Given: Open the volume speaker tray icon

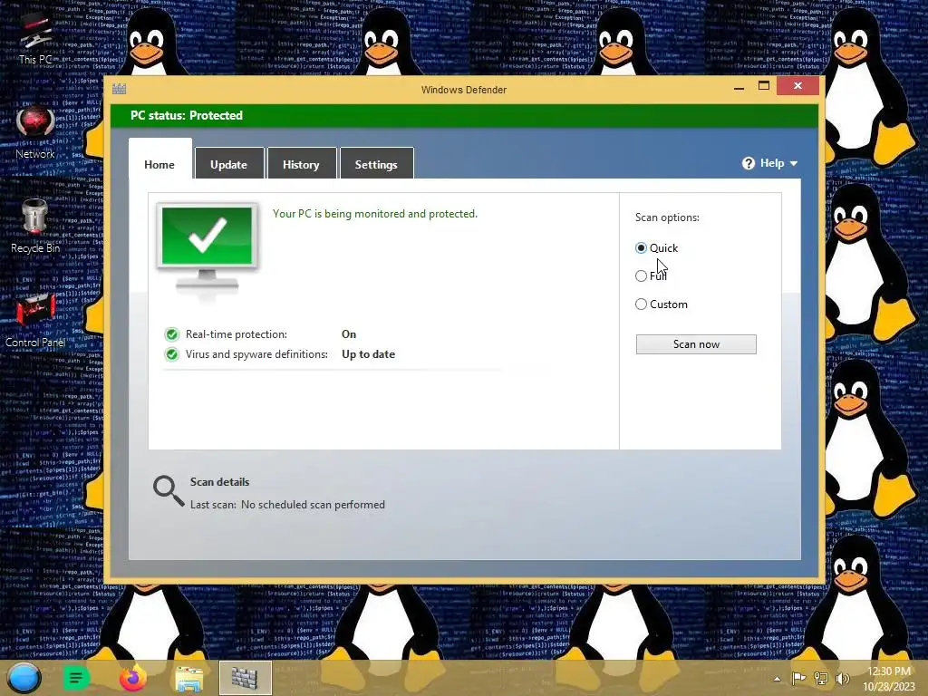Looking at the screenshot, I should [x=842, y=679].
